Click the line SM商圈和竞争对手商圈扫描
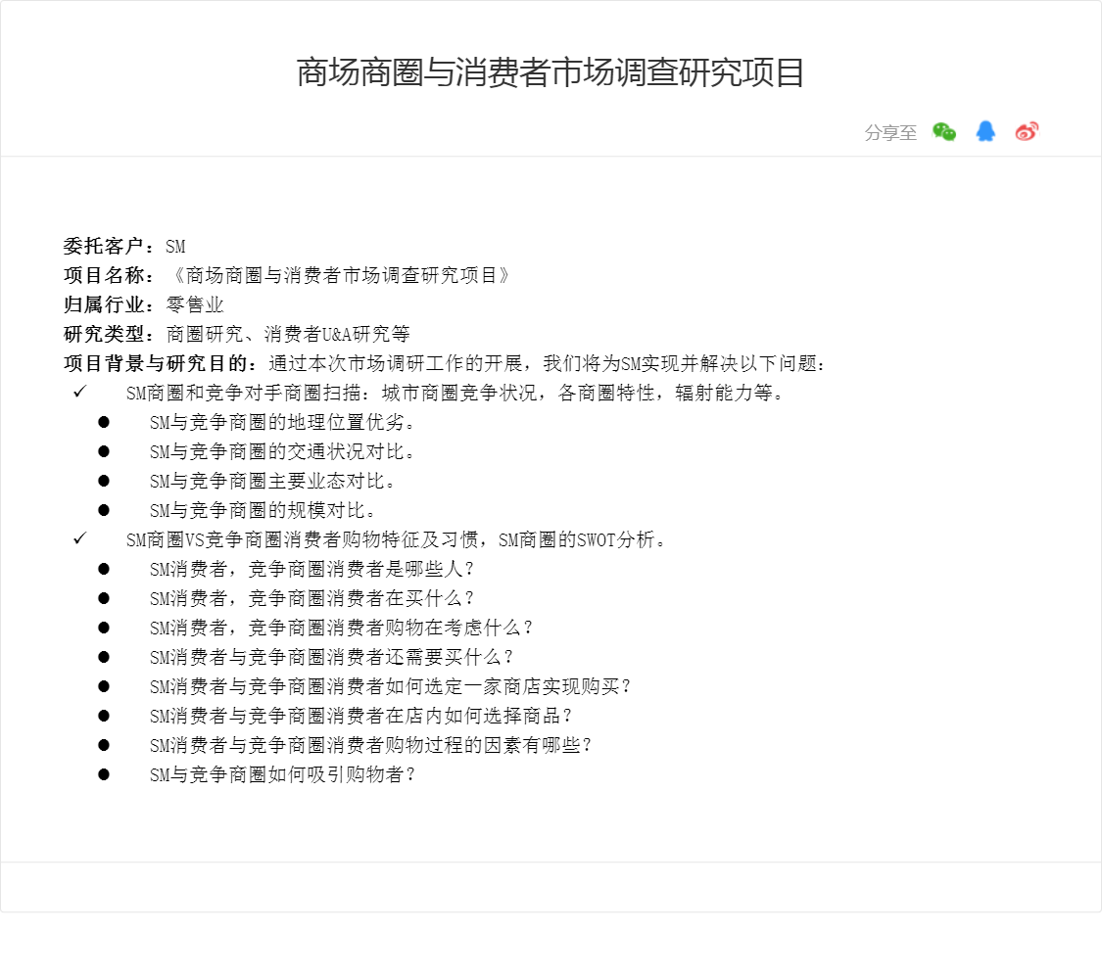 click(x=455, y=393)
